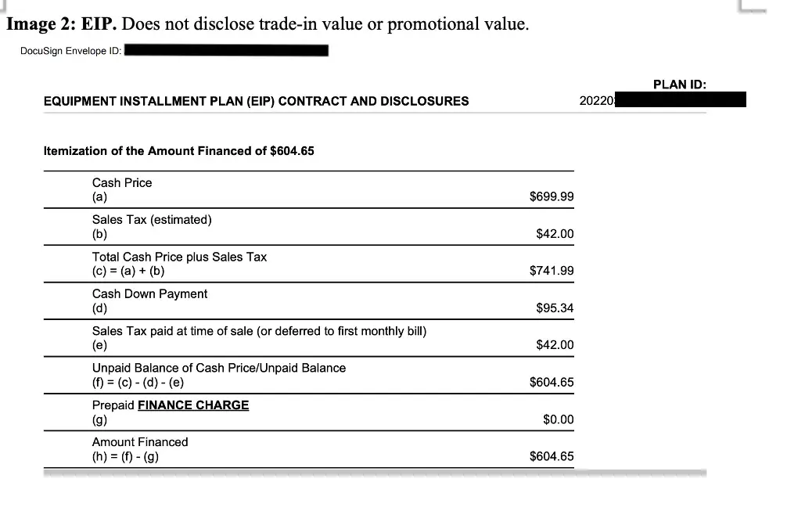This screenshot has height=529, width=787.
Task: Click the Cash Down Payment row label
Action: click(x=149, y=294)
